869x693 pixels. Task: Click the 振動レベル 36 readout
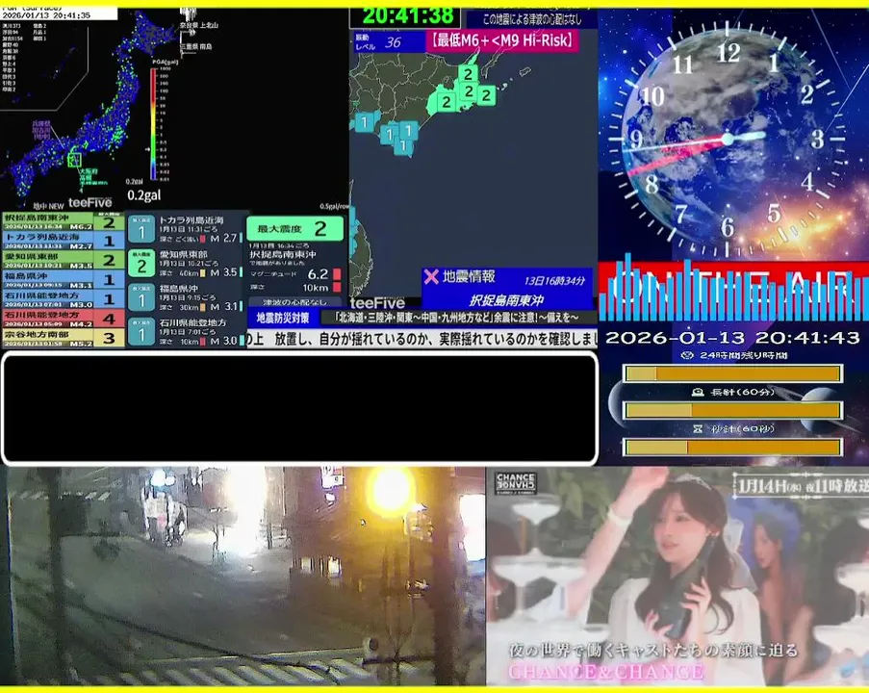tap(390, 42)
